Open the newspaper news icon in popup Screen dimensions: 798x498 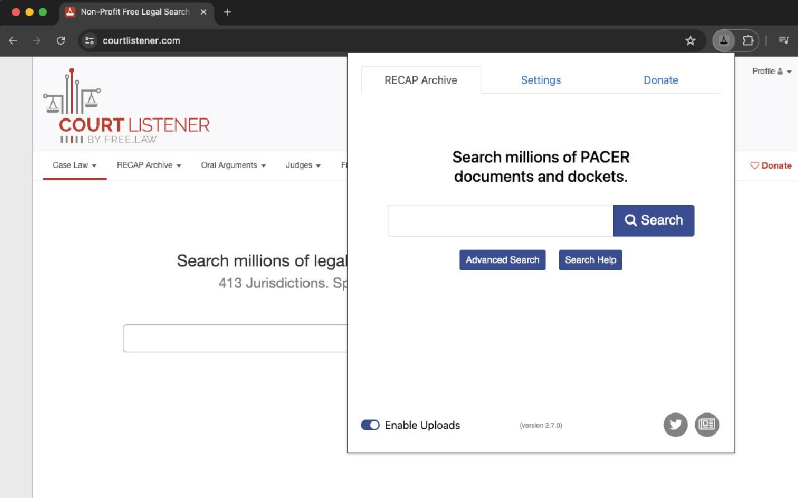point(707,425)
